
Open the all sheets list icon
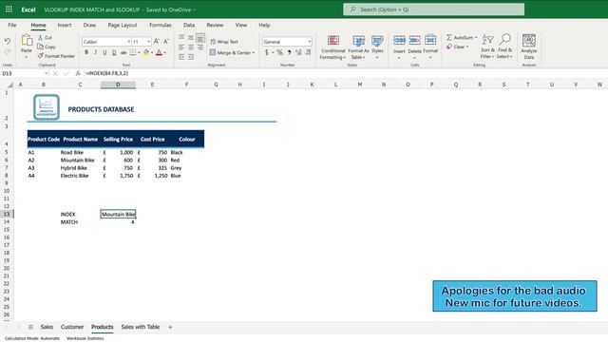coord(30,327)
